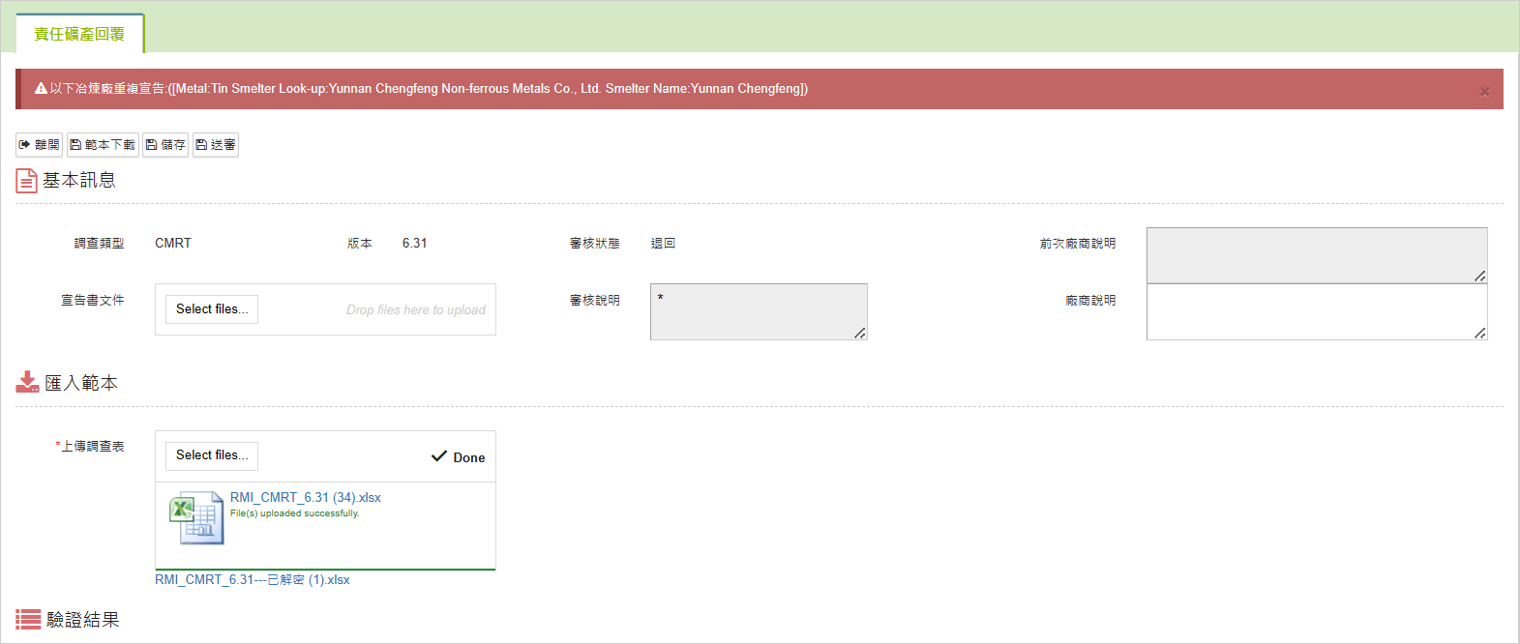Image resolution: width=1520 pixels, height=644 pixels.
Task: Submit for review with 送審
Action: coord(215,145)
